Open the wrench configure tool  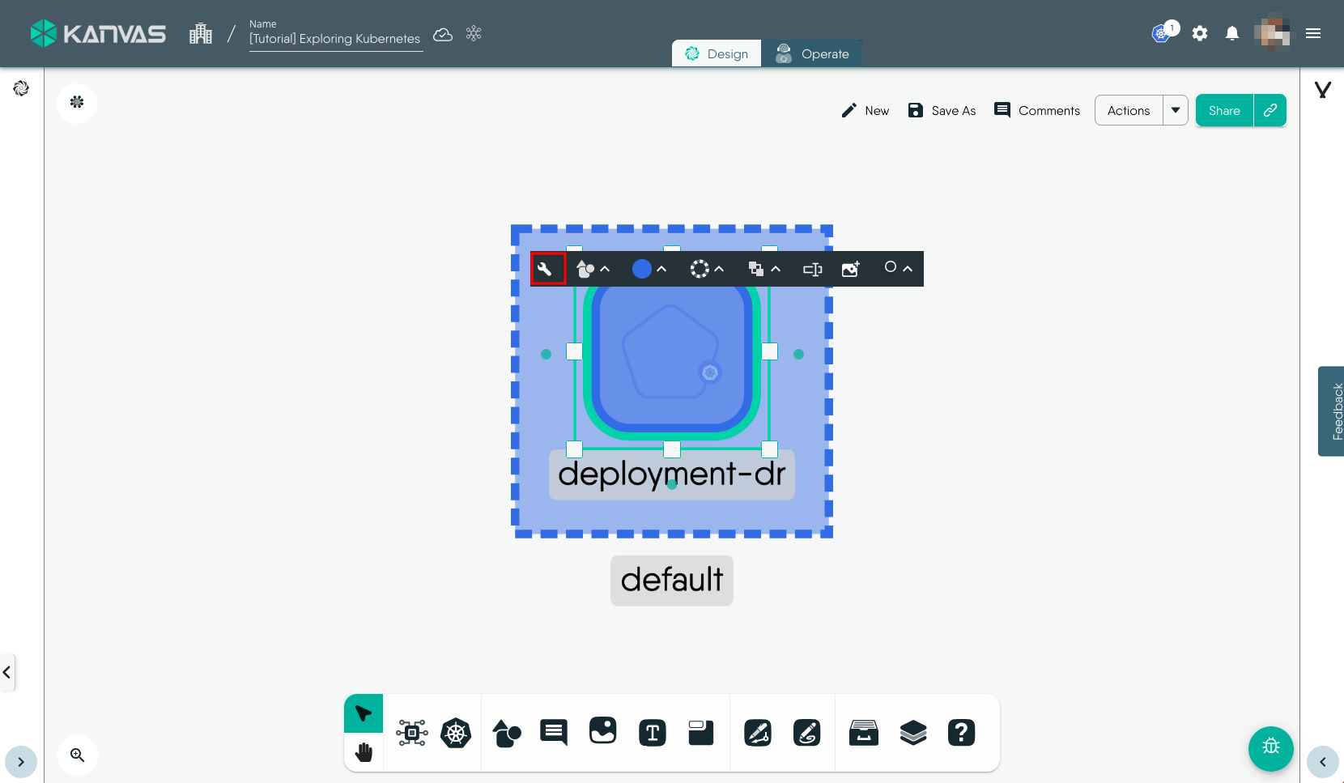point(547,269)
